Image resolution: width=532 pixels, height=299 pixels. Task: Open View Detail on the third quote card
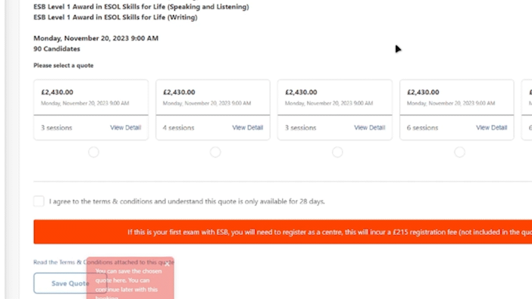(369, 128)
